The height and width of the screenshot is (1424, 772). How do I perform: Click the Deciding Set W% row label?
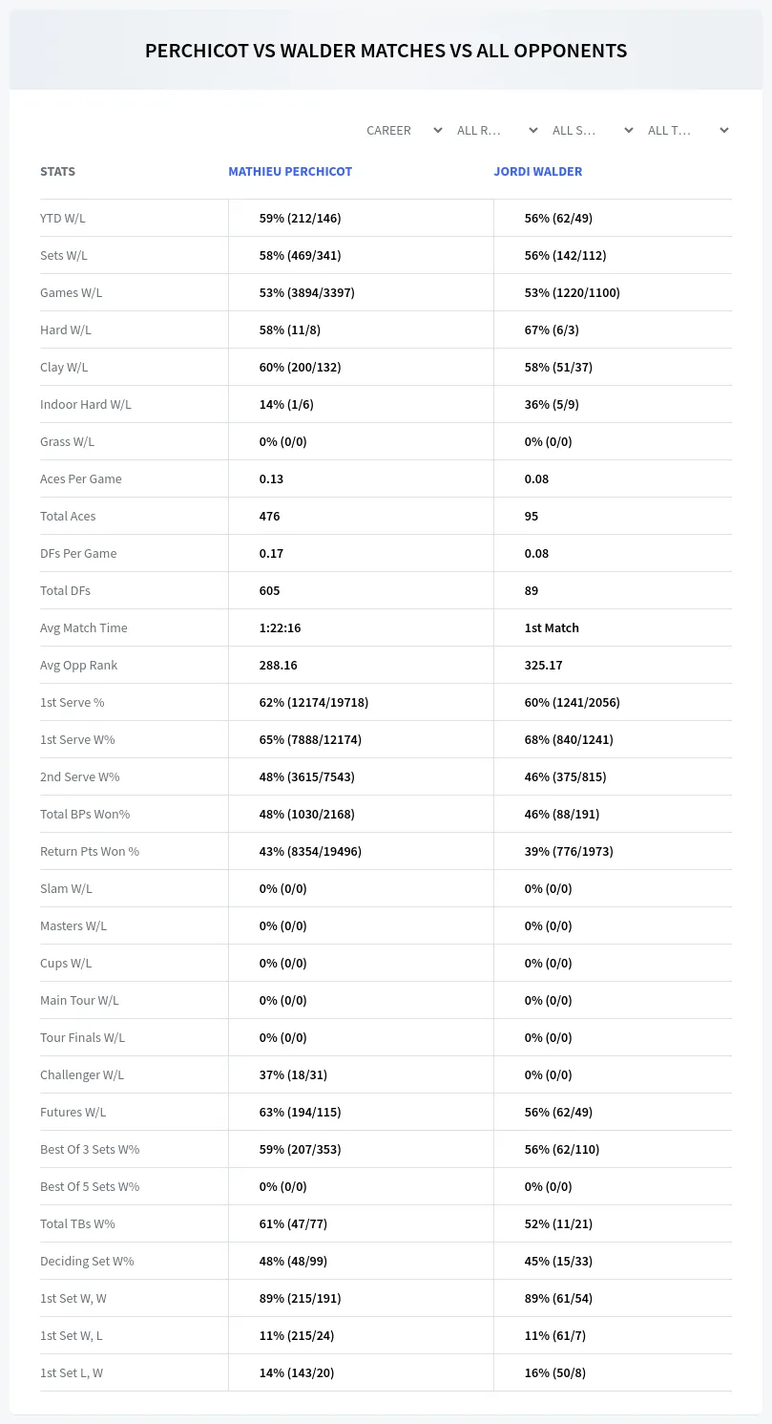point(87,1261)
